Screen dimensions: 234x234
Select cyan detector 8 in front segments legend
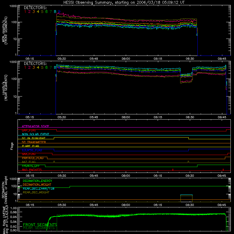pyautogui.click(x=55, y=12)
